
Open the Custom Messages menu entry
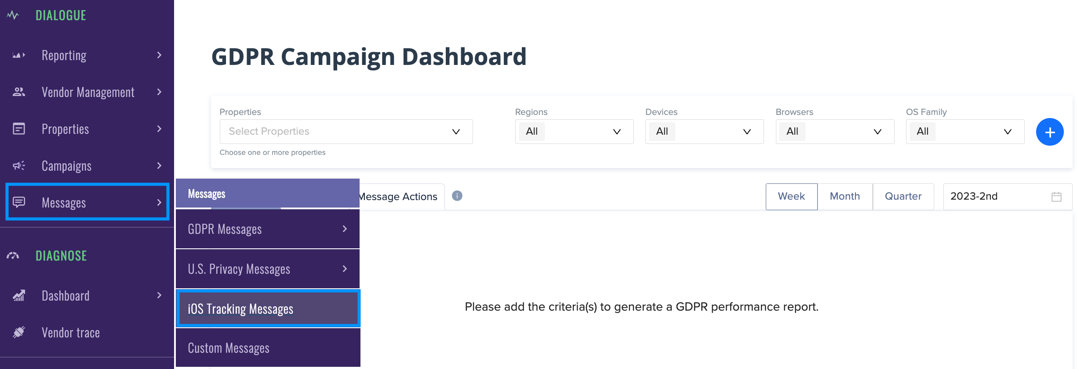click(268, 348)
